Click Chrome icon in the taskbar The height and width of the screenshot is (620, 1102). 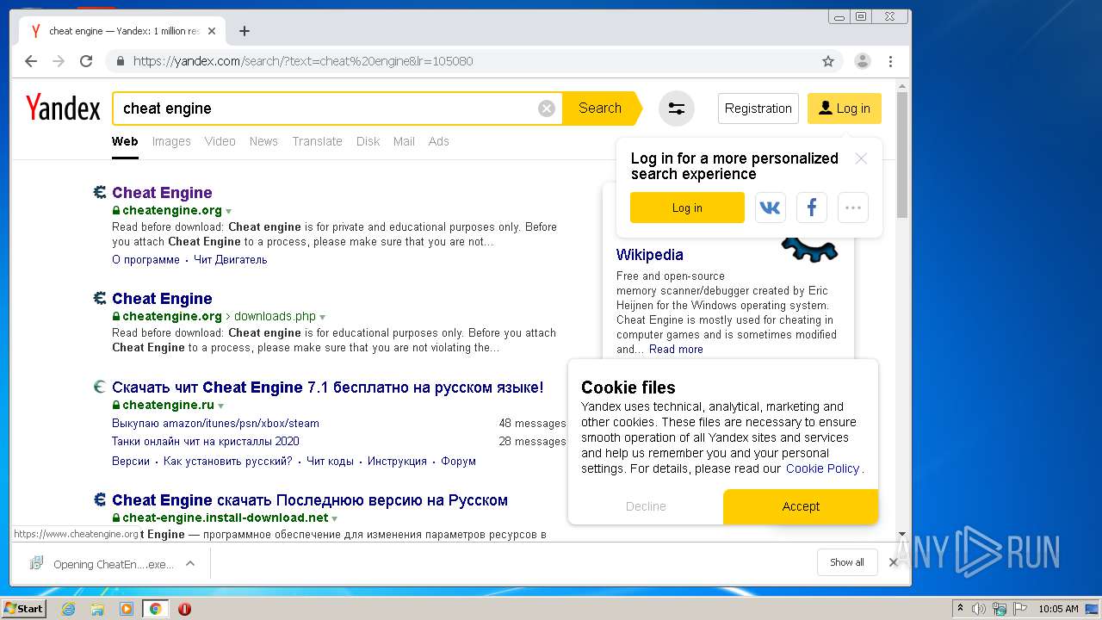click(x=155, y=609)
